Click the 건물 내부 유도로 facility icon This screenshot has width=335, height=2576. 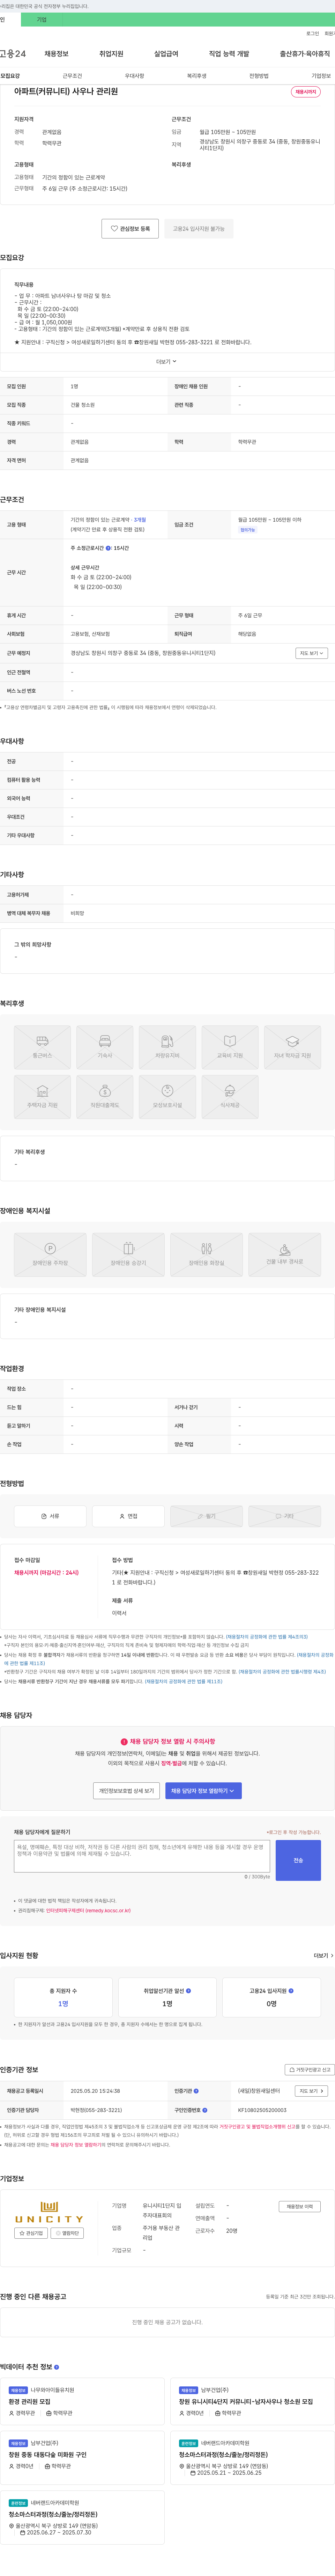coord(285,1254)
